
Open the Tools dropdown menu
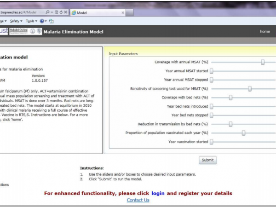[31, 21]
